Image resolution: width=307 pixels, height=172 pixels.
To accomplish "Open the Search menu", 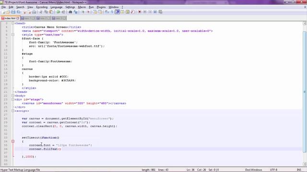I will click(x=20, y=7).
